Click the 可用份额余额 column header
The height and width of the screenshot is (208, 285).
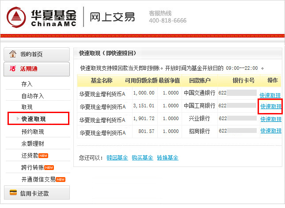[141, 80]
